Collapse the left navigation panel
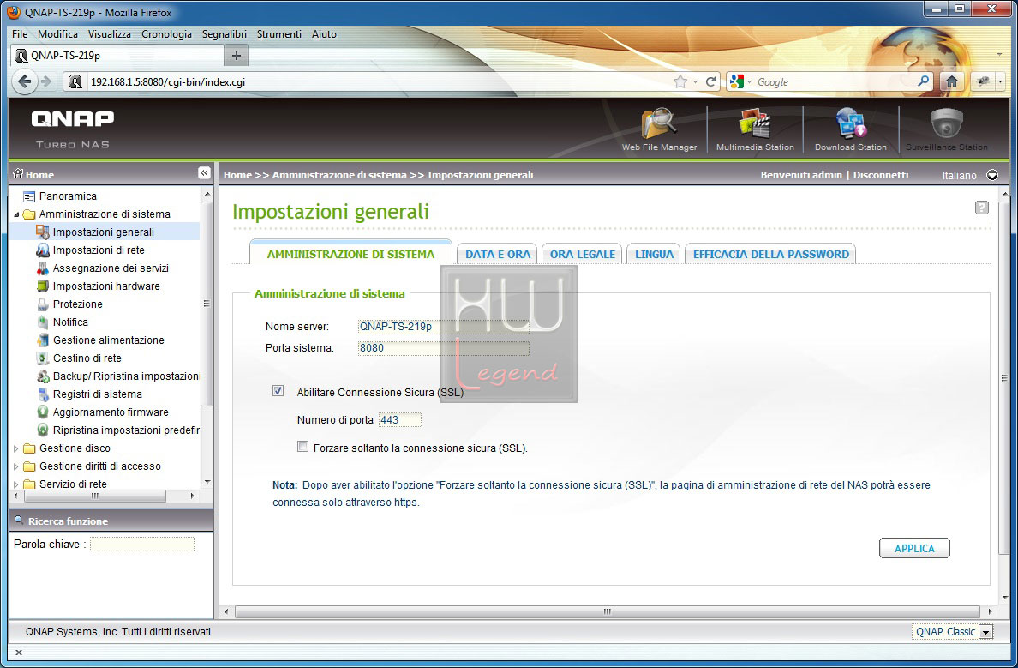 click(x=204, y=173)
